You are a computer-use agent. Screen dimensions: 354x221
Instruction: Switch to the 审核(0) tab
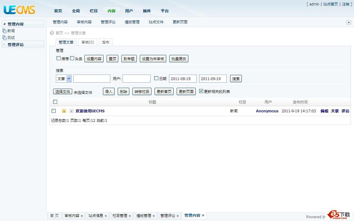[x=88, y=42]
